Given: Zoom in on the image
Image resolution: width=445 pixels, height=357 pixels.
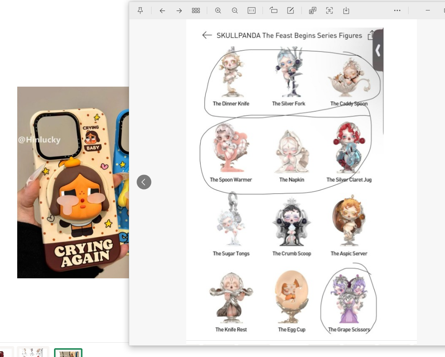Looking at the screenshot, I should point(218,10).
